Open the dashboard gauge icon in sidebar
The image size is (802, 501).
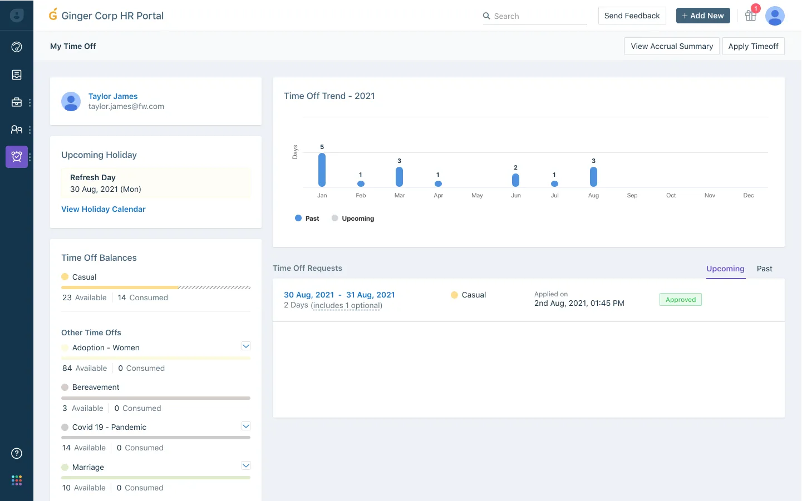(17, 47)
